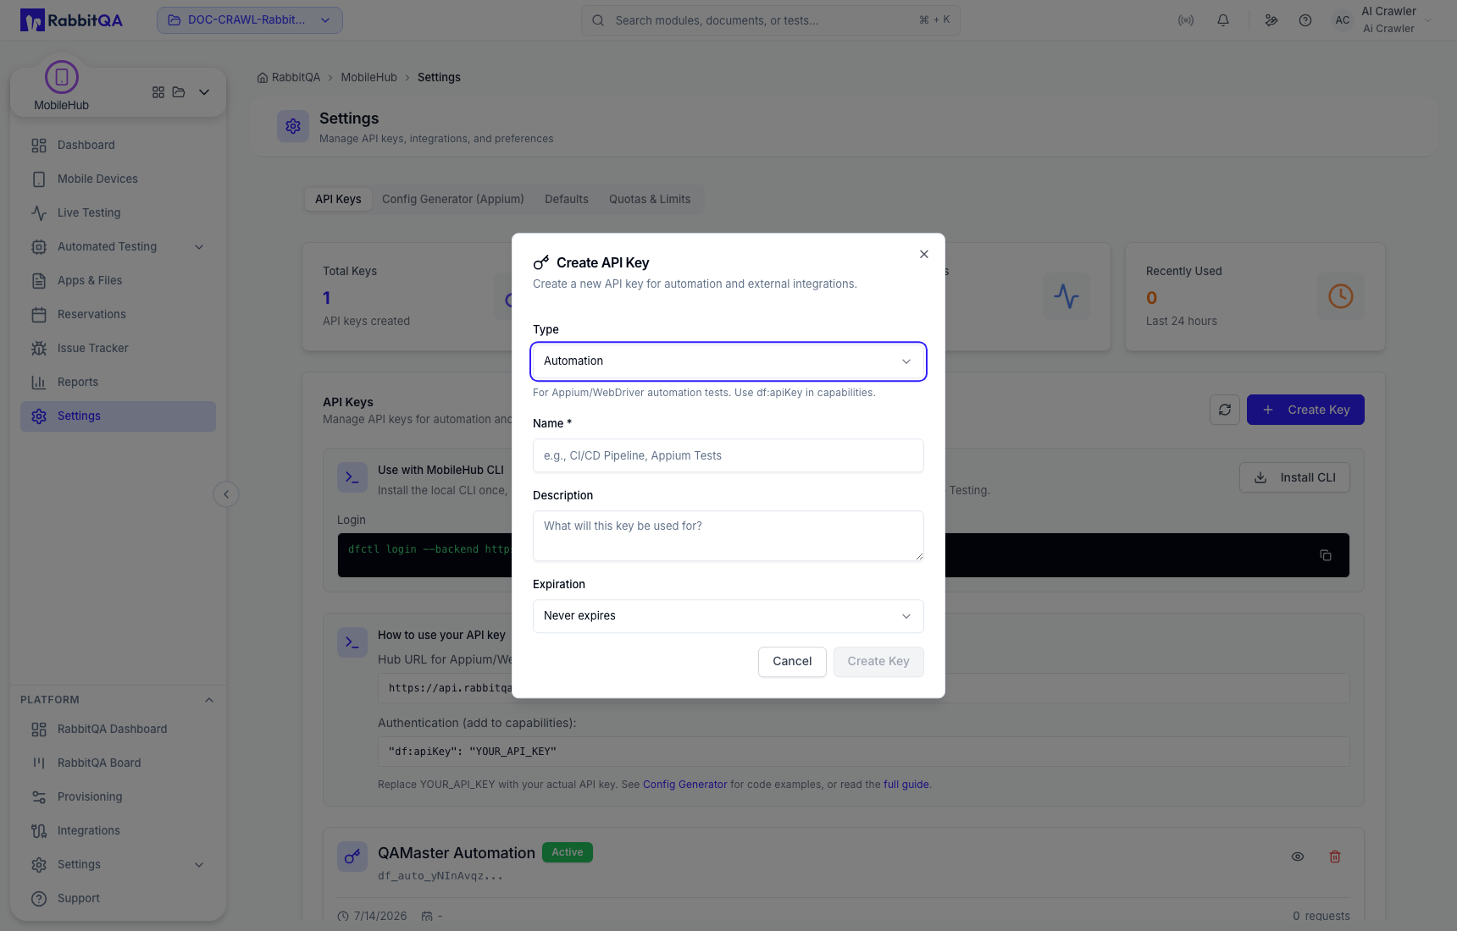Click the Install CLI button
Viewport: 1457px width, 931px height.
coord(1294,477)
